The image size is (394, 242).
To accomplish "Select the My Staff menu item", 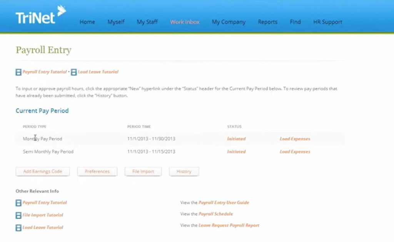I will tap(147, 22).
